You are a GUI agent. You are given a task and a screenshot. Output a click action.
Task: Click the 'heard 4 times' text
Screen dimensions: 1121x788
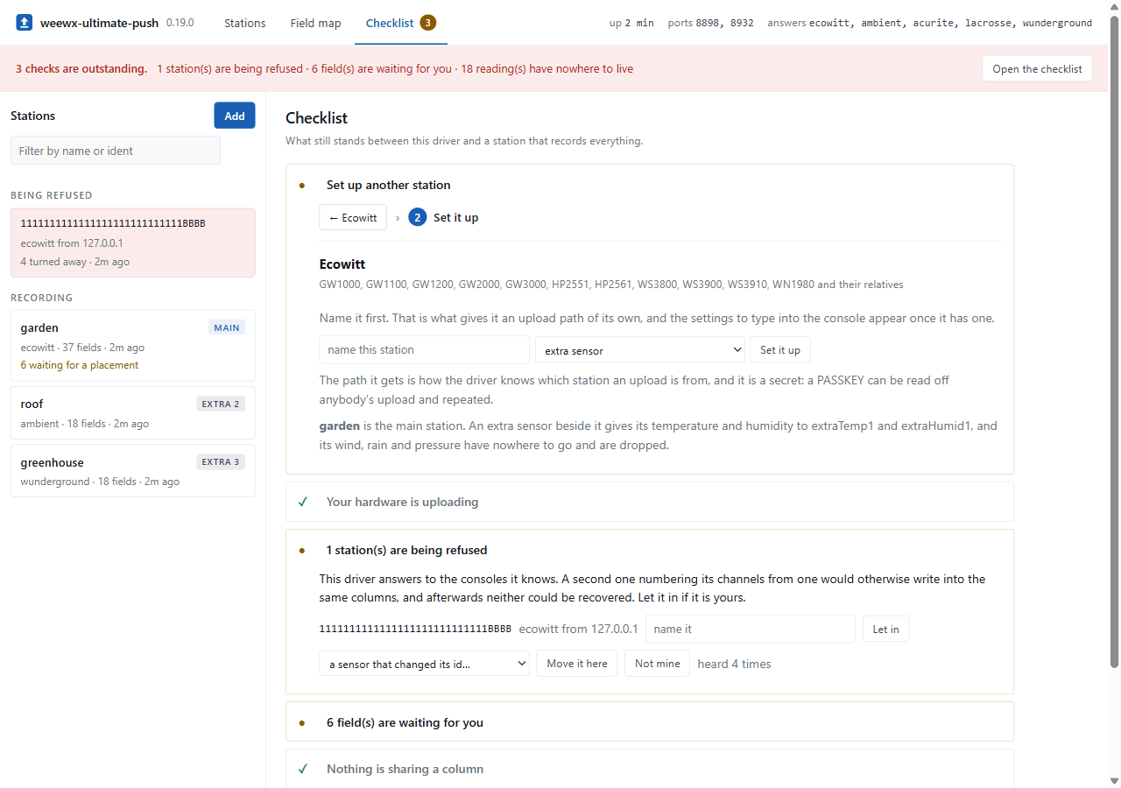point(735,664)
